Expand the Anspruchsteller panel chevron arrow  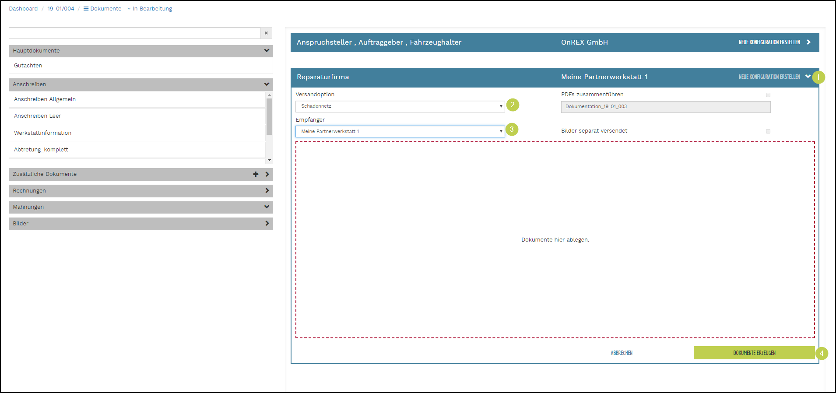808,42
